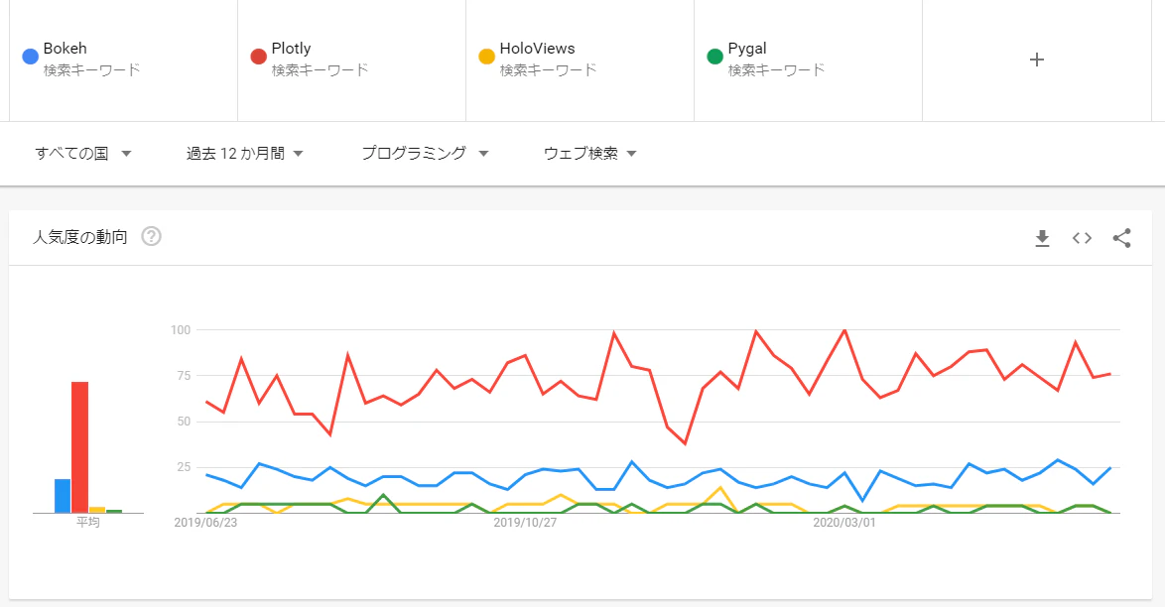This screenshot has width=1165, height=607.
Task: Download the interest over time chart data
Action: (1042, 238)
